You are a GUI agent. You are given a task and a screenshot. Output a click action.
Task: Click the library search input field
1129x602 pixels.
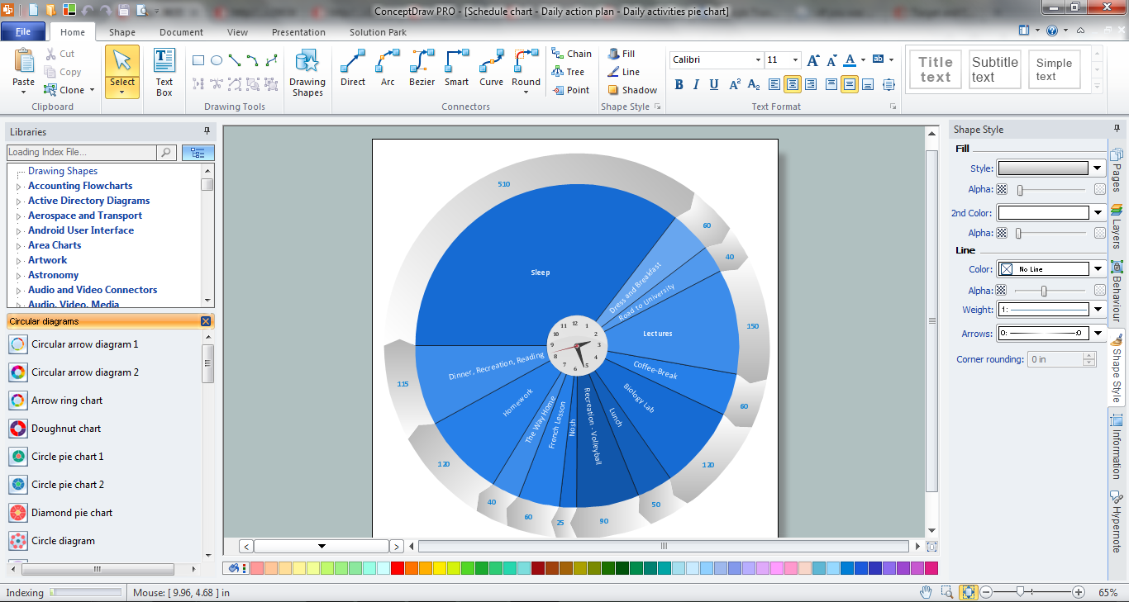point(81,152)
